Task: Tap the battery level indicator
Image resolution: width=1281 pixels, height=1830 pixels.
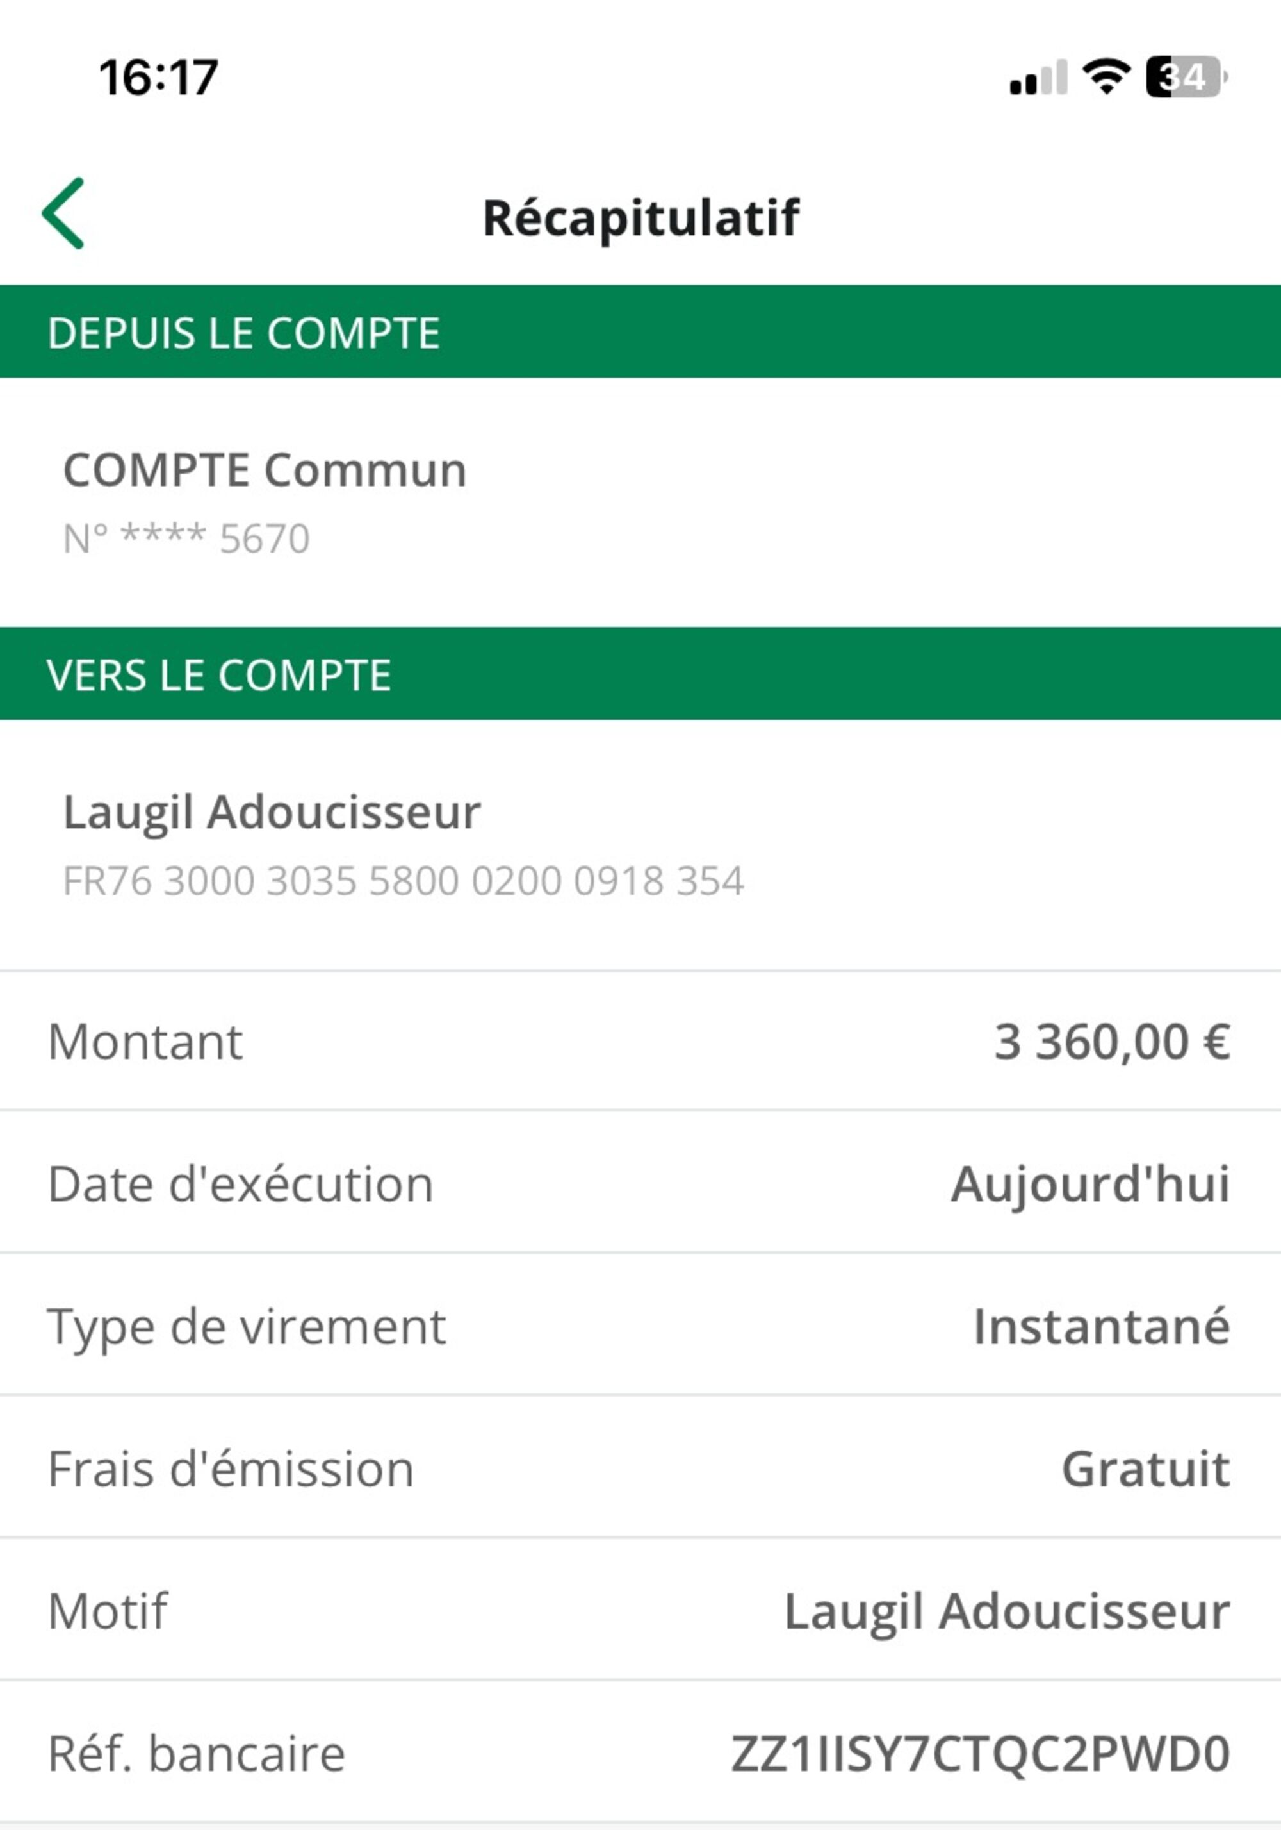Action: pyautogui.click(x=1185, y=78)
